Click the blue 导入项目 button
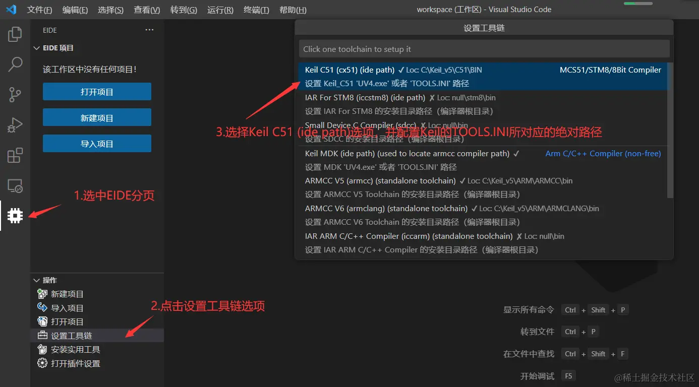Viewport: 699px width, 387px height. coord(97,144)
